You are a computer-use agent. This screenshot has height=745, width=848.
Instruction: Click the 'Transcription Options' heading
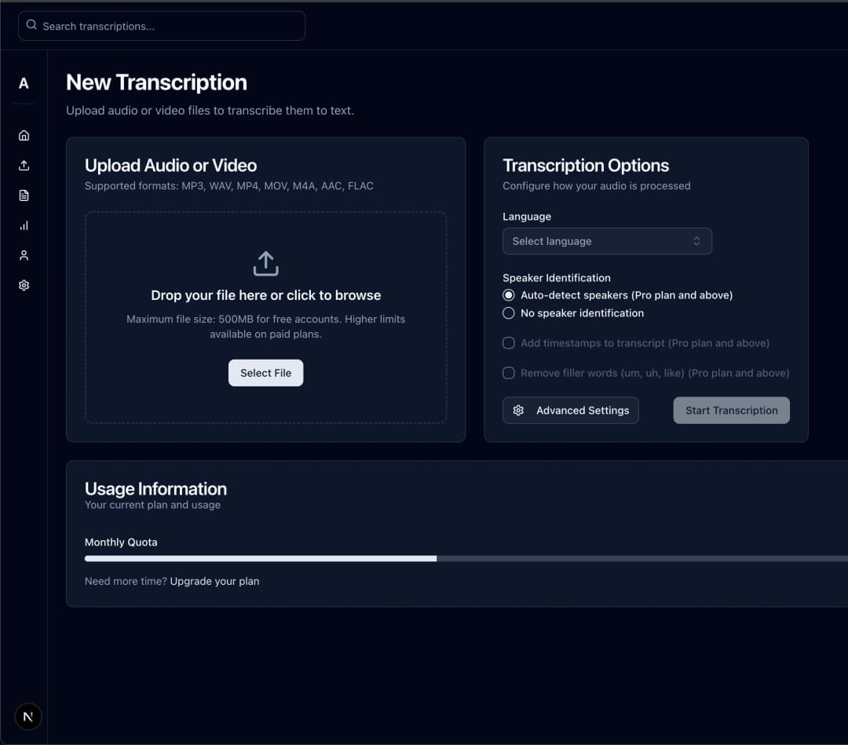585,166
